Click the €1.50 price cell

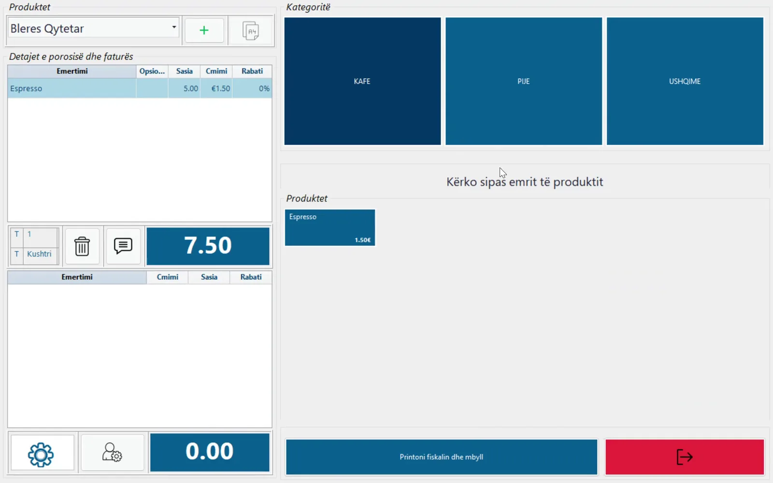[216, 88]
